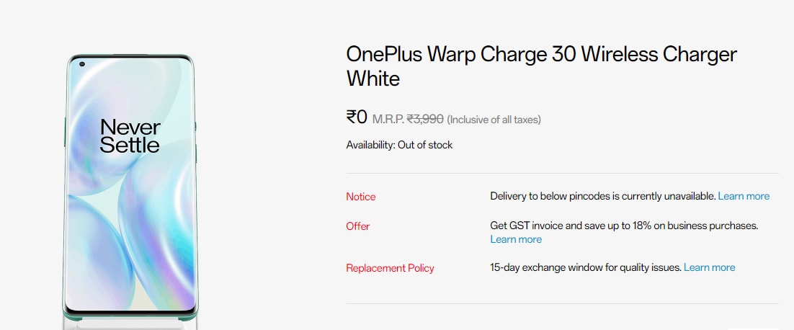Select the red Offer label
Viewport: 794px width, 330px height.
click(357, 226)
